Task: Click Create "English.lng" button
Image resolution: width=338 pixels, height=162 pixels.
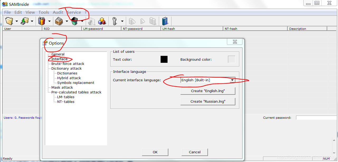Action: coord(208,91)
